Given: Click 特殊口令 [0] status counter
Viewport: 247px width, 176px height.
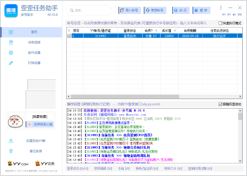Looking at the screenshot, I should [173, 169].
